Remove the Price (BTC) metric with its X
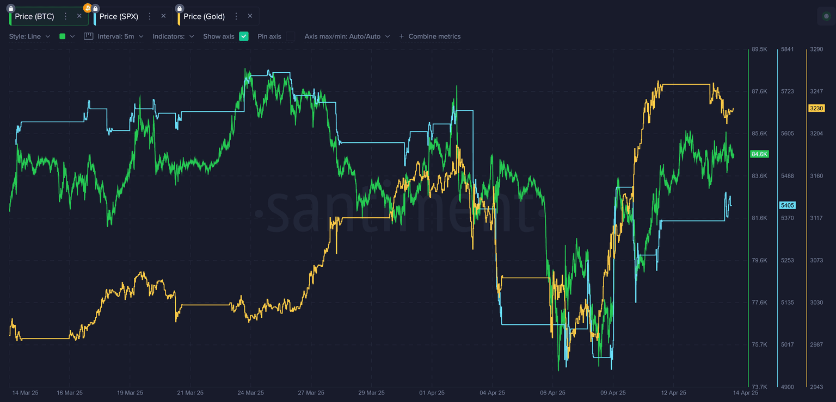The width and height of the screenshot is (836, 402). click(79, 16)
